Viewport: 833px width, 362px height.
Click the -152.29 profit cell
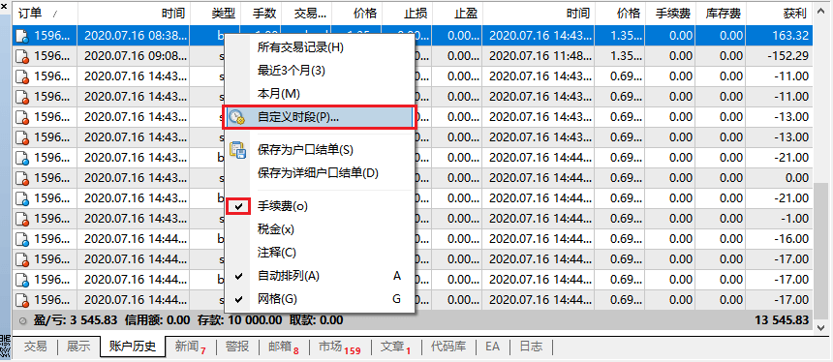[780, 56]
